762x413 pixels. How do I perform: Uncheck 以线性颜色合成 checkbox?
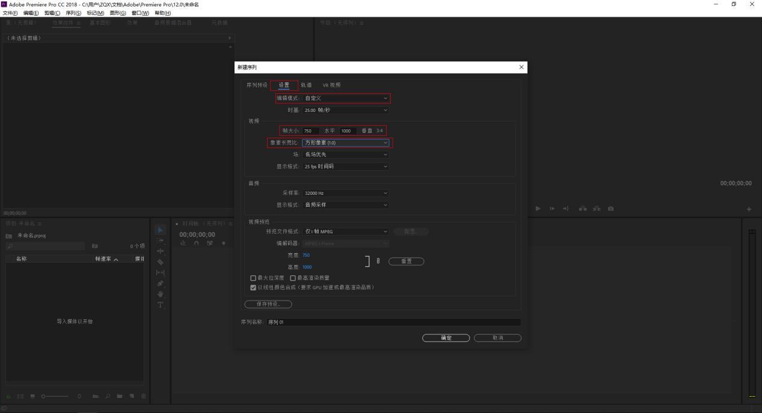[253, 287]
